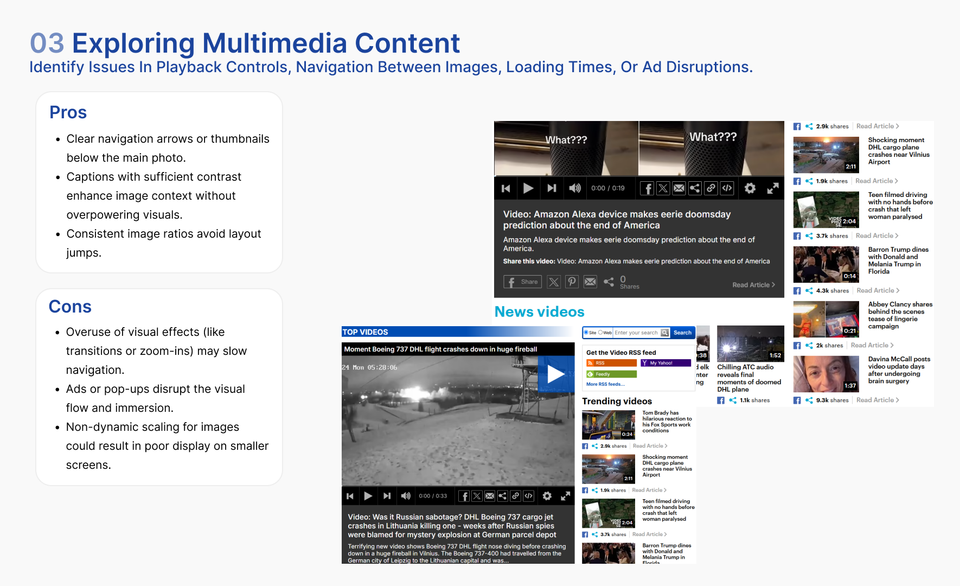Enter fullscreen on the Alexa video
The width and height of the screenshot is (960, 586).
click(x=773, y=188)
